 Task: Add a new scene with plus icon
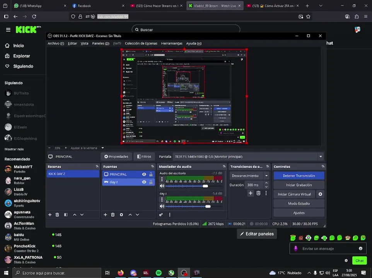[x=50, y=215]
